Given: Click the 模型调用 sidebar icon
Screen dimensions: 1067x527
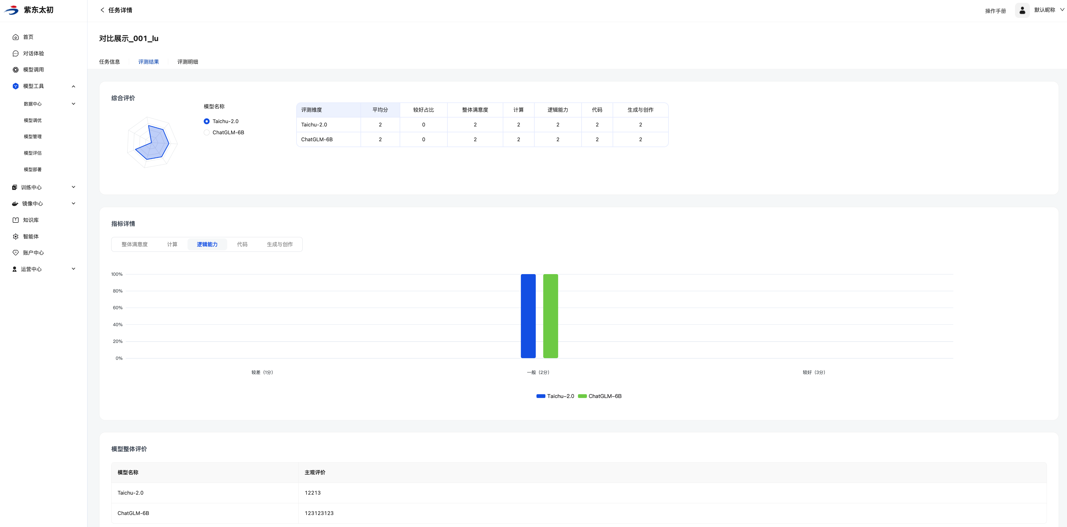Looking at the screenshot, I should [x=15, y=70].
